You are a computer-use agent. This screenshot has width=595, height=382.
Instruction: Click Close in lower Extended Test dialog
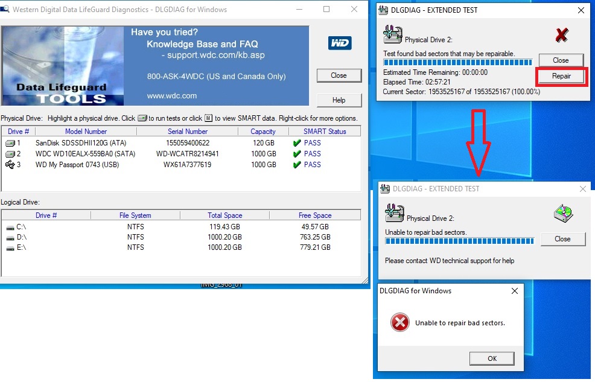click(x=563, y=239)
